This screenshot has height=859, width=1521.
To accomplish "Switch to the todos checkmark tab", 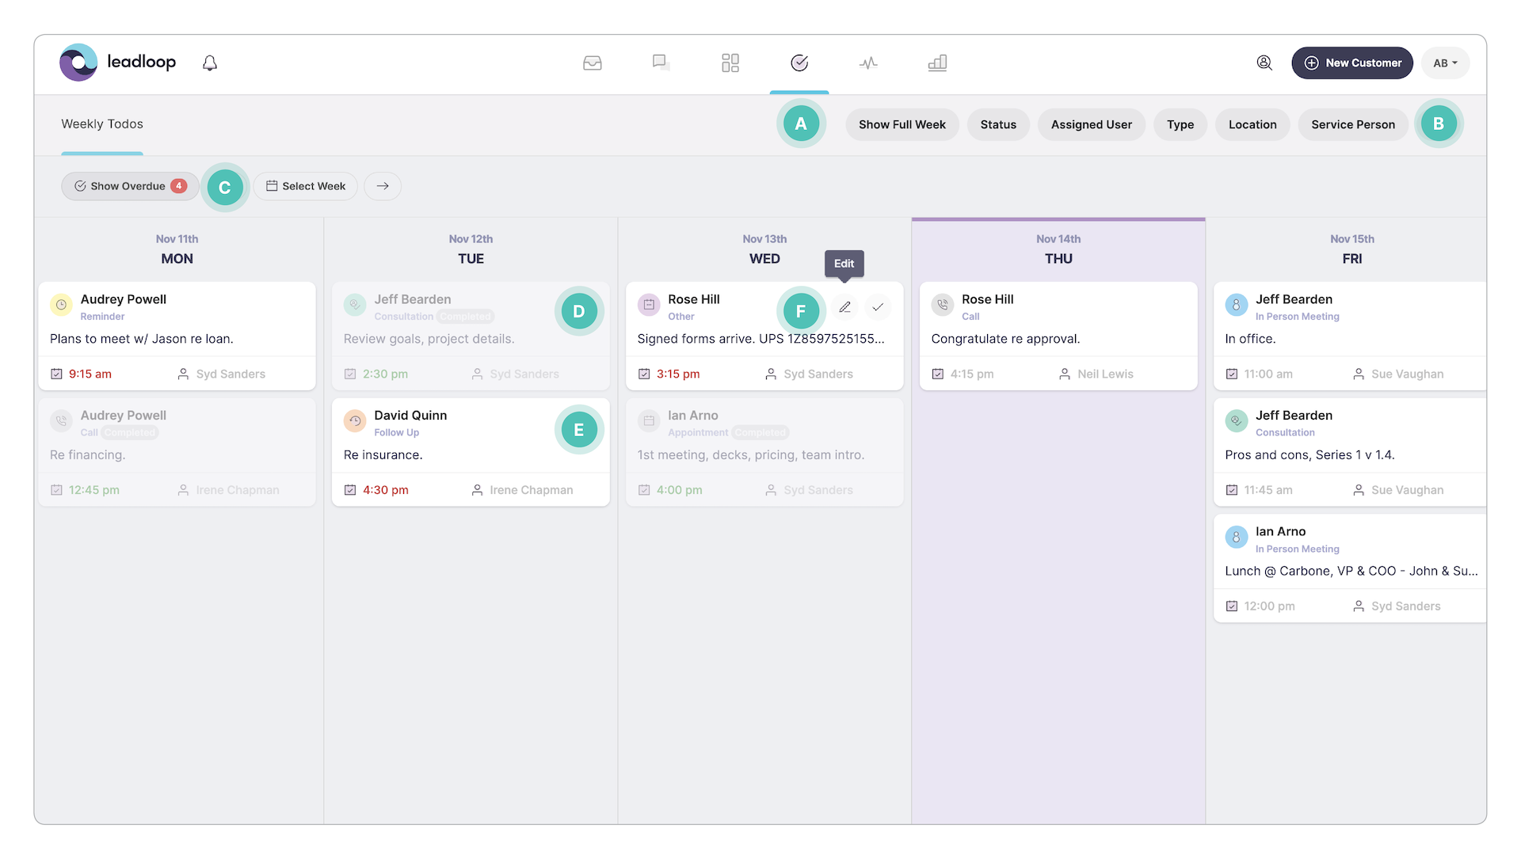I will tap(799, 63).
